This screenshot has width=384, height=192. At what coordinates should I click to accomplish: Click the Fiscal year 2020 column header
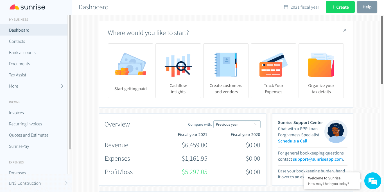[x=245, y=135]
